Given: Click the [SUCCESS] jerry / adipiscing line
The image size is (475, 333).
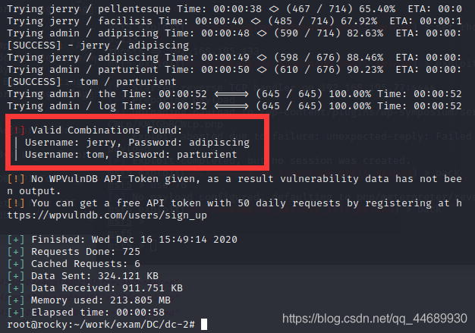Looking at the screenshot, I should click(x=98, y=46).
